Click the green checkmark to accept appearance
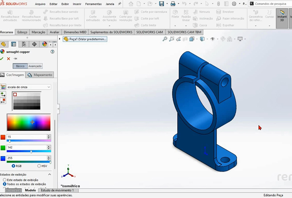The height and width of the screenshot is (198, 292). pos(2,59)
